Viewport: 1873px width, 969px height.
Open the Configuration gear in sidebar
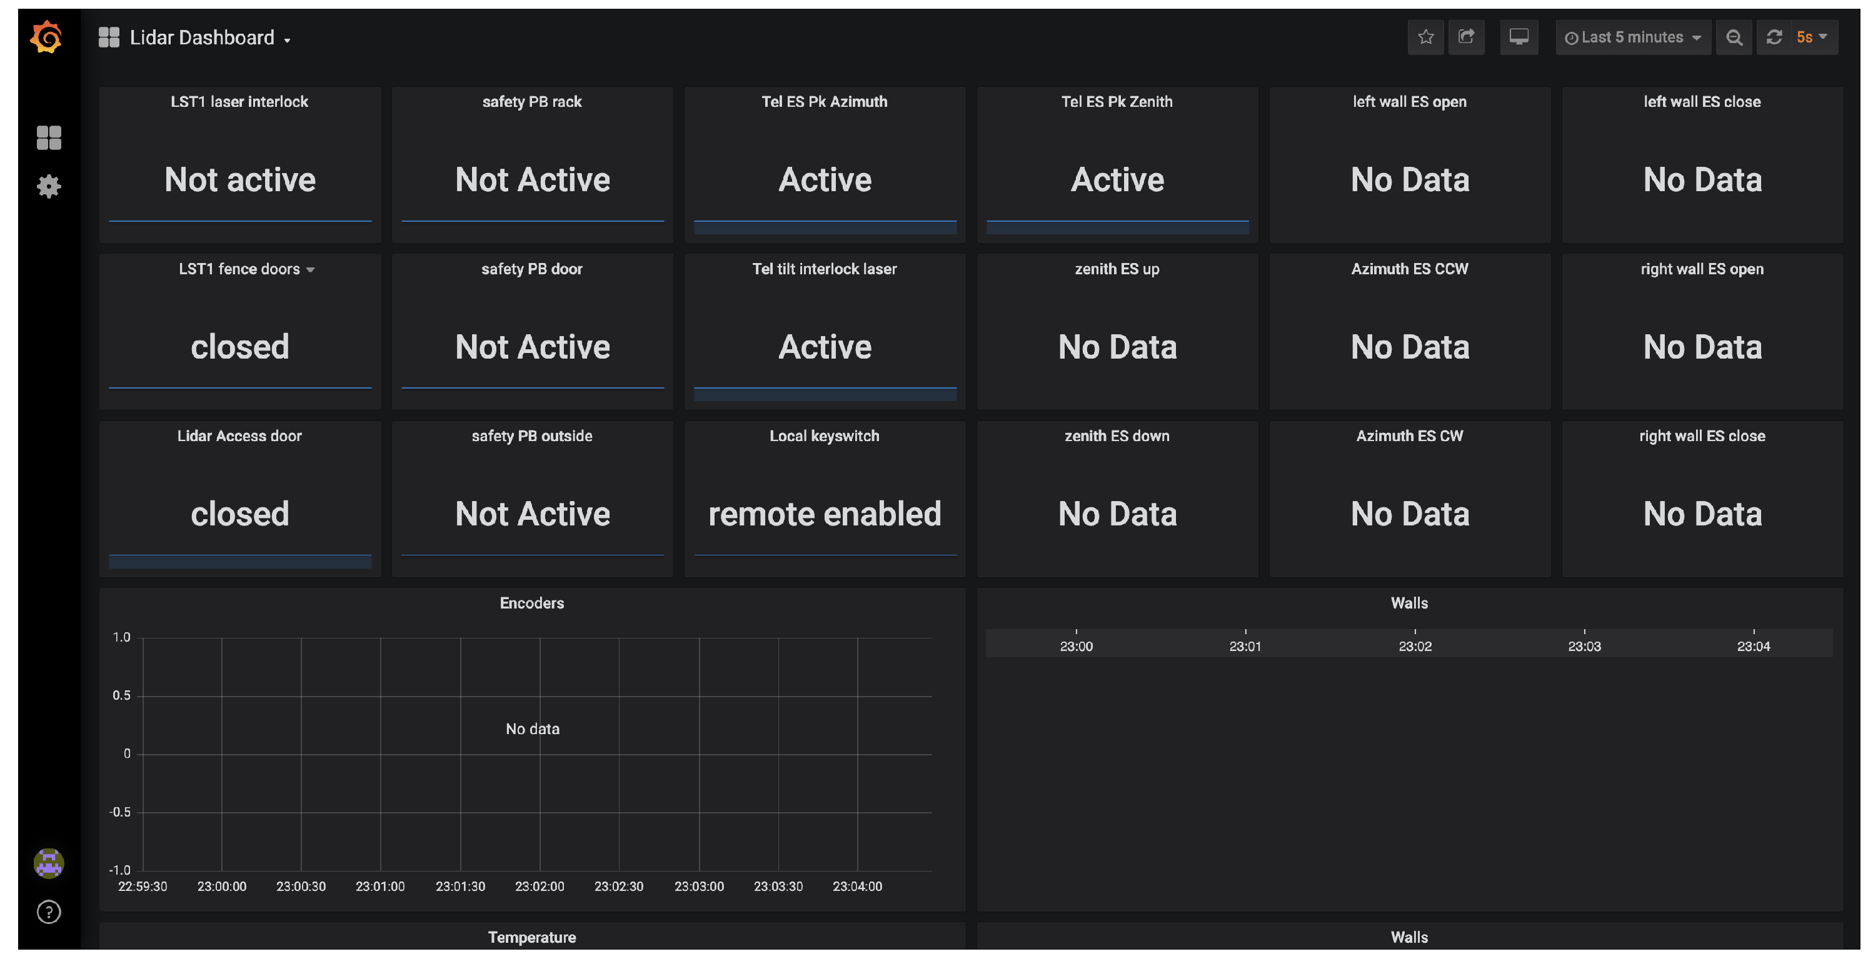pyautogui.click(x=49, y=187)
